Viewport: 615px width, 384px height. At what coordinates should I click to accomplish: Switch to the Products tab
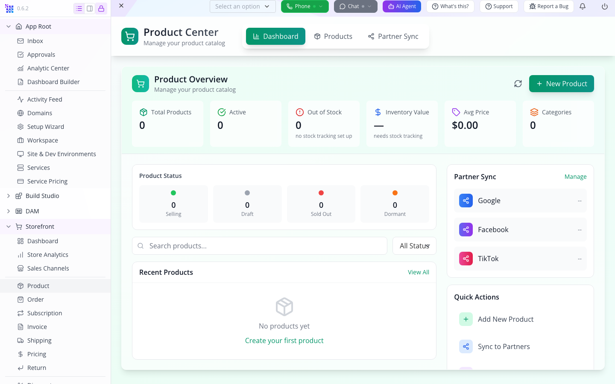point(333,36)
